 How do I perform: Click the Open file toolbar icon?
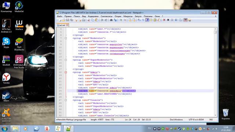pyautogui.click(x=64, y=20)
